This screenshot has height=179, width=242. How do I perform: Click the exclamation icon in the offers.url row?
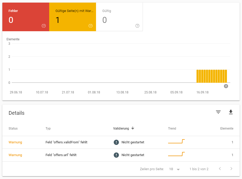pyautogui.click(x=116, y=155)
